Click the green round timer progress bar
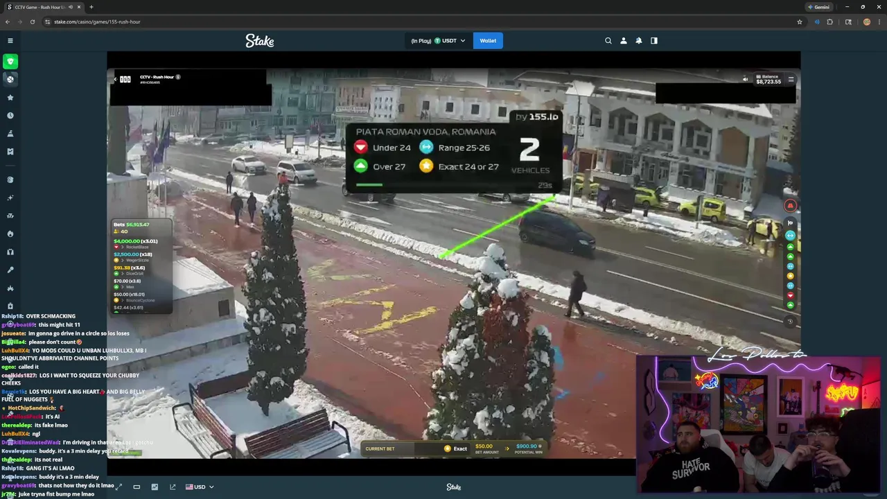Viewport: 887px width, 499px height. click(369, 184)
